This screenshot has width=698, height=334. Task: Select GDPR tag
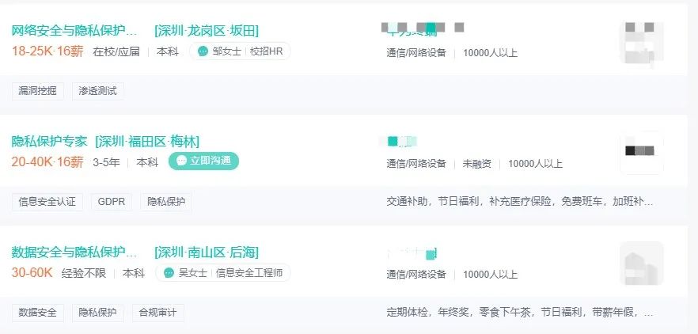(x=112, y=202)
